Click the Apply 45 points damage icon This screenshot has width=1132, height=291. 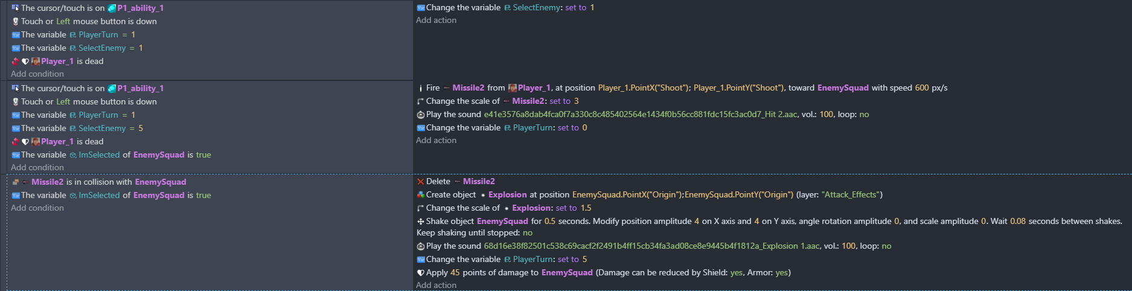click(x=421, y=273)
